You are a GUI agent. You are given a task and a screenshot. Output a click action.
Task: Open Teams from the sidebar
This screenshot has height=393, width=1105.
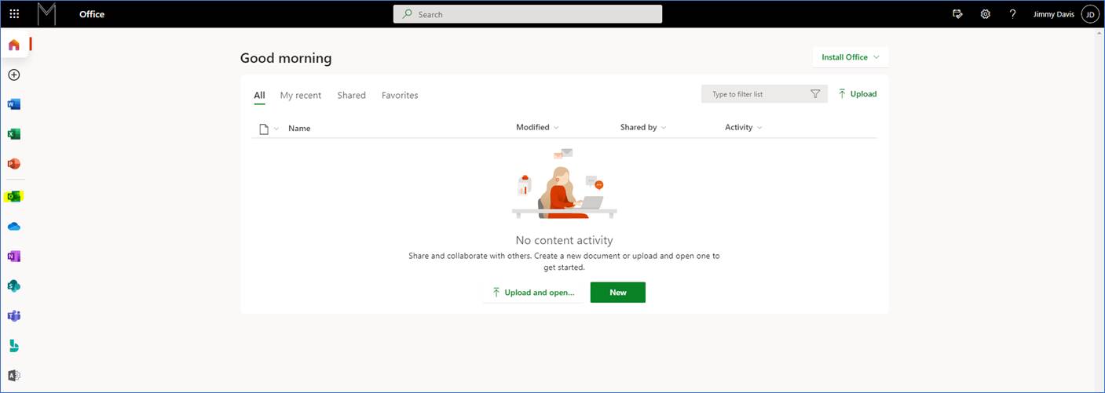click(x=13, y=316)
